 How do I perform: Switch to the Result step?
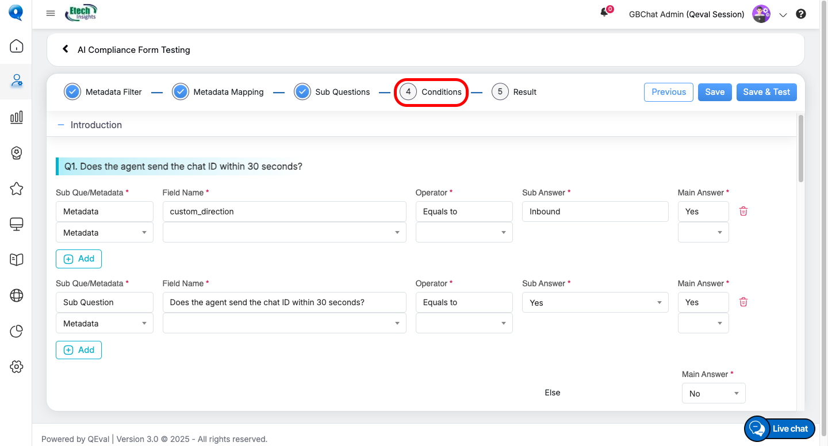tap(514, 92)
